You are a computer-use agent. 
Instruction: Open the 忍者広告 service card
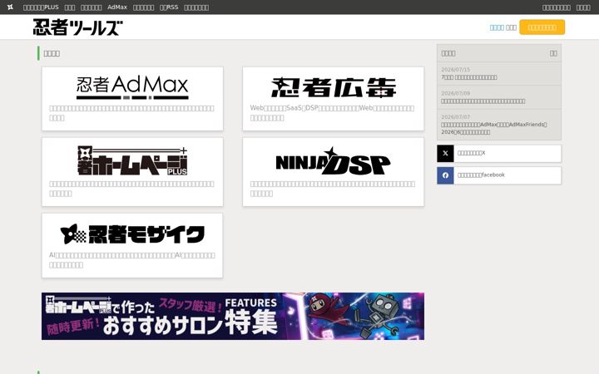[x=333, y=99]
